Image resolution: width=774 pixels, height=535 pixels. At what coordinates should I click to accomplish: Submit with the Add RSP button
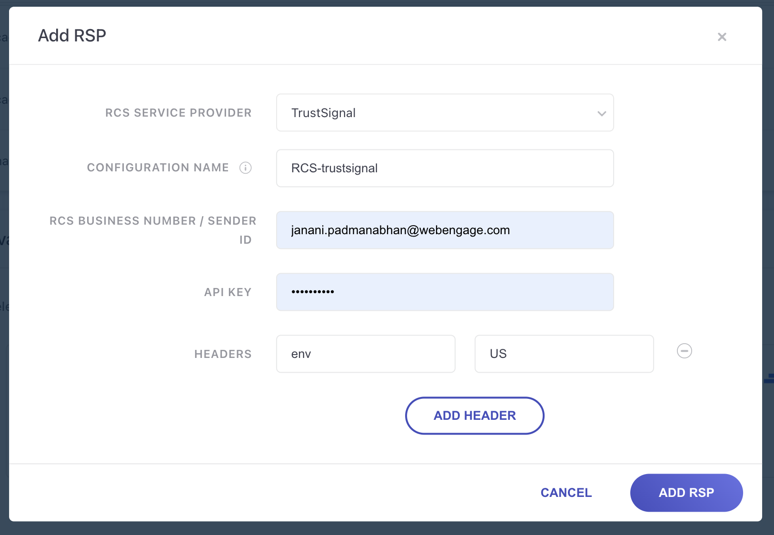[686, 493]
